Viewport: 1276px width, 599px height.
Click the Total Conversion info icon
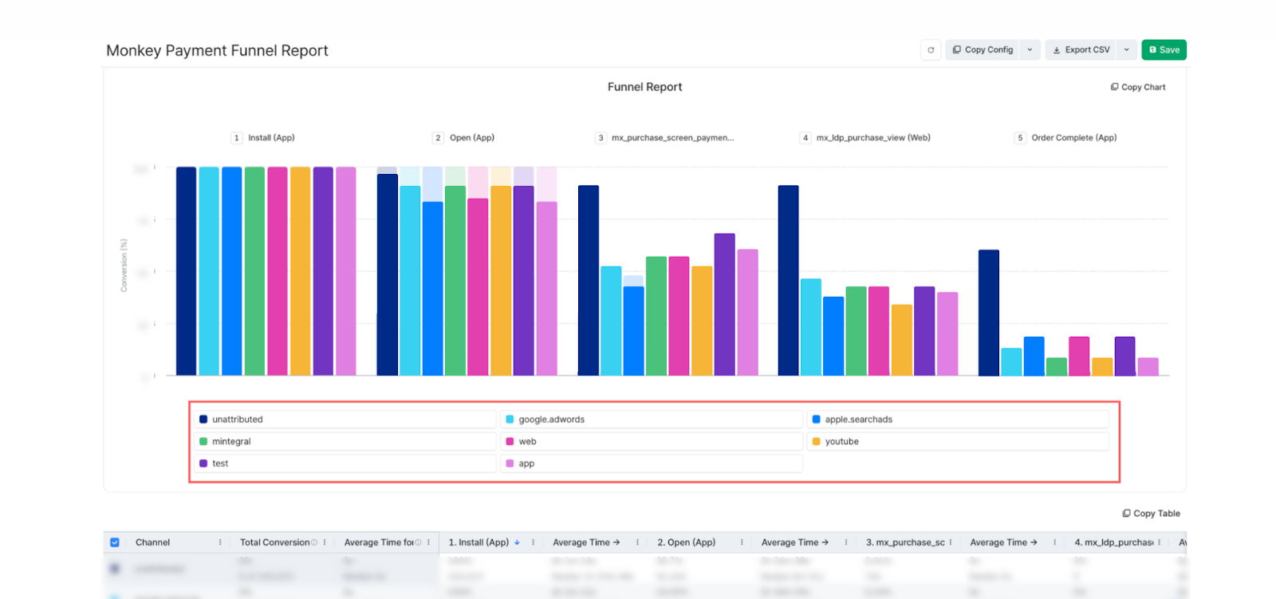coord(314,542)
